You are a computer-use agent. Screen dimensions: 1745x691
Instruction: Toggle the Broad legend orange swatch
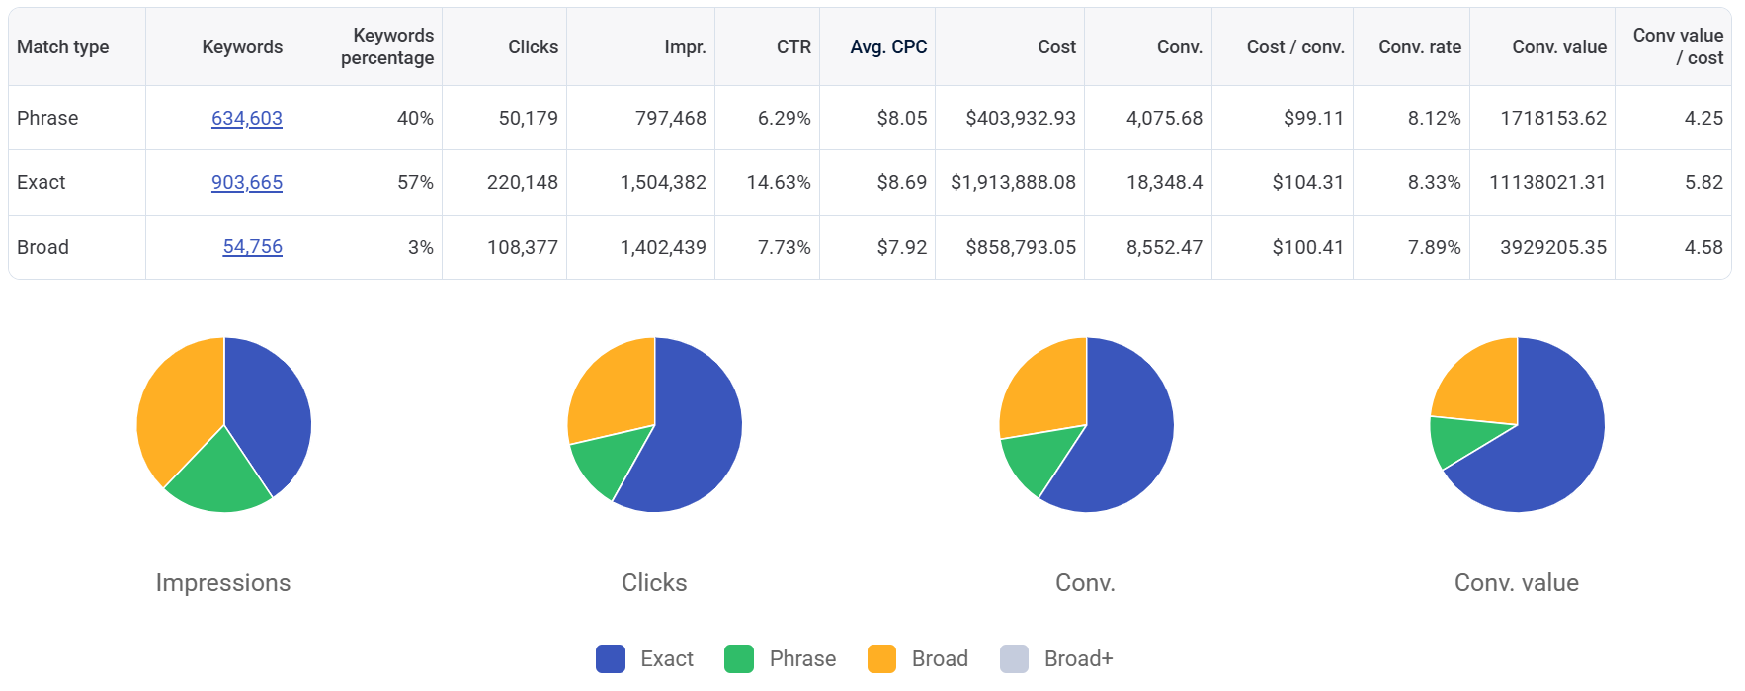pyautogui.click(x=881, y=659)
